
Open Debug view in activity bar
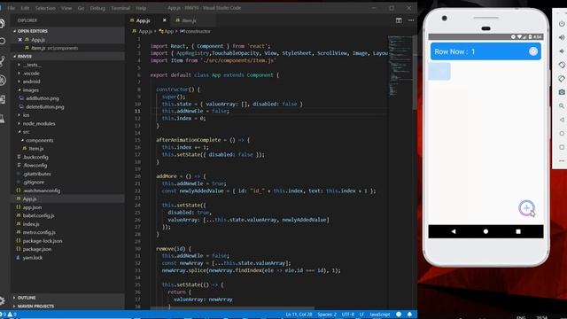pos(2,80)
